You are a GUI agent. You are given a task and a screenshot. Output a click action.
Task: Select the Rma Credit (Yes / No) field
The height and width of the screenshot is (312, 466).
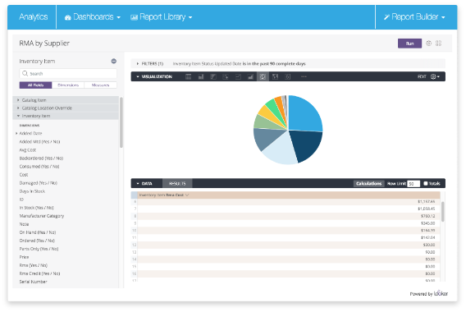tap(40, 273)
